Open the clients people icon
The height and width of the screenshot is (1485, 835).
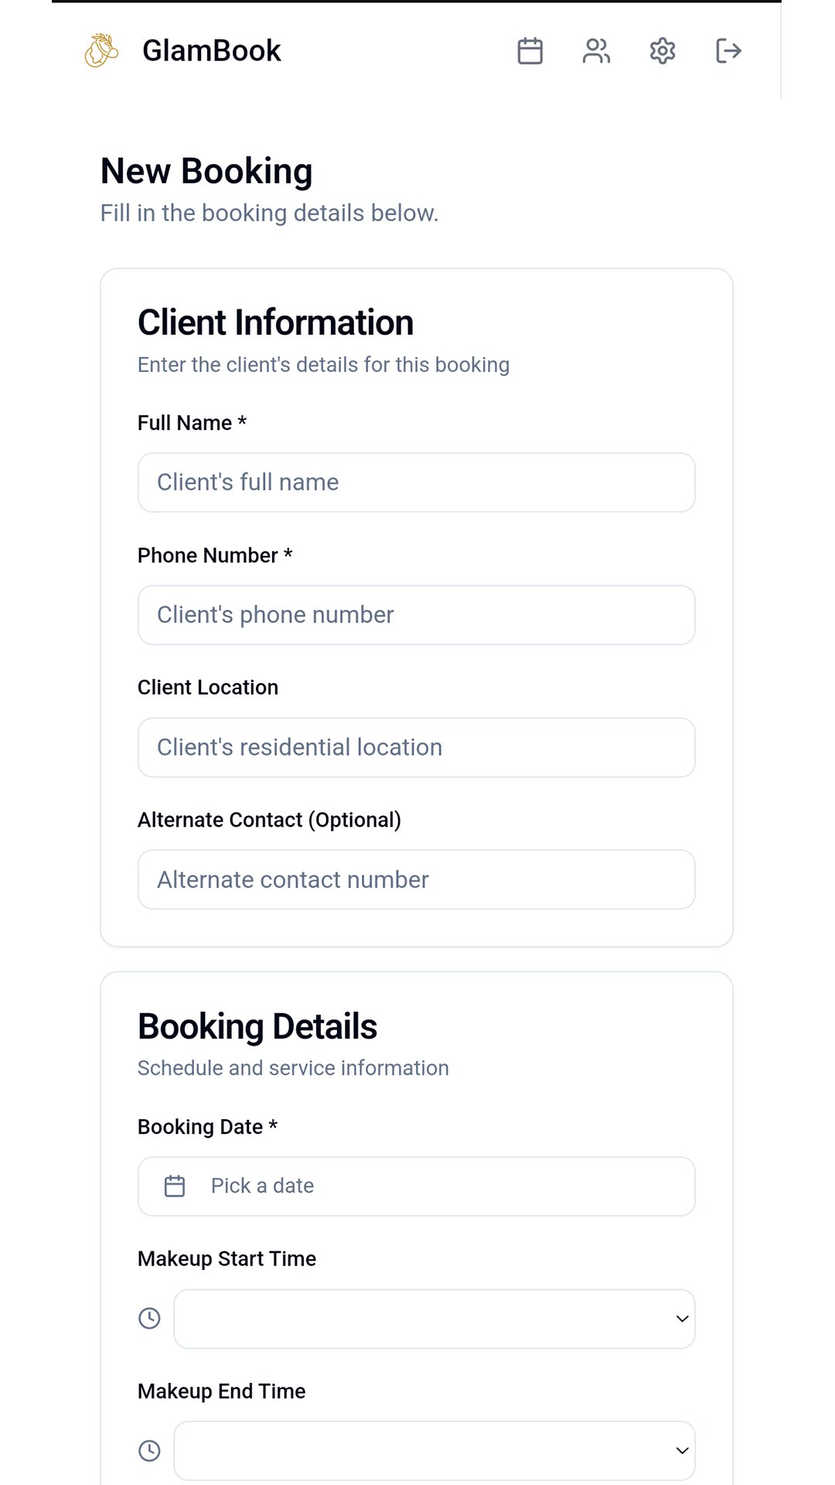596,51
